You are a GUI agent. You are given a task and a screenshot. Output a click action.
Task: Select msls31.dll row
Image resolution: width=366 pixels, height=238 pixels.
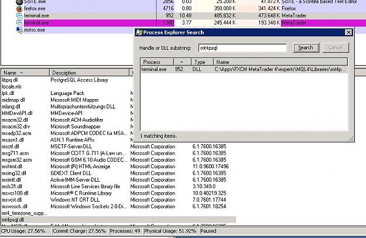click(12, 186)
